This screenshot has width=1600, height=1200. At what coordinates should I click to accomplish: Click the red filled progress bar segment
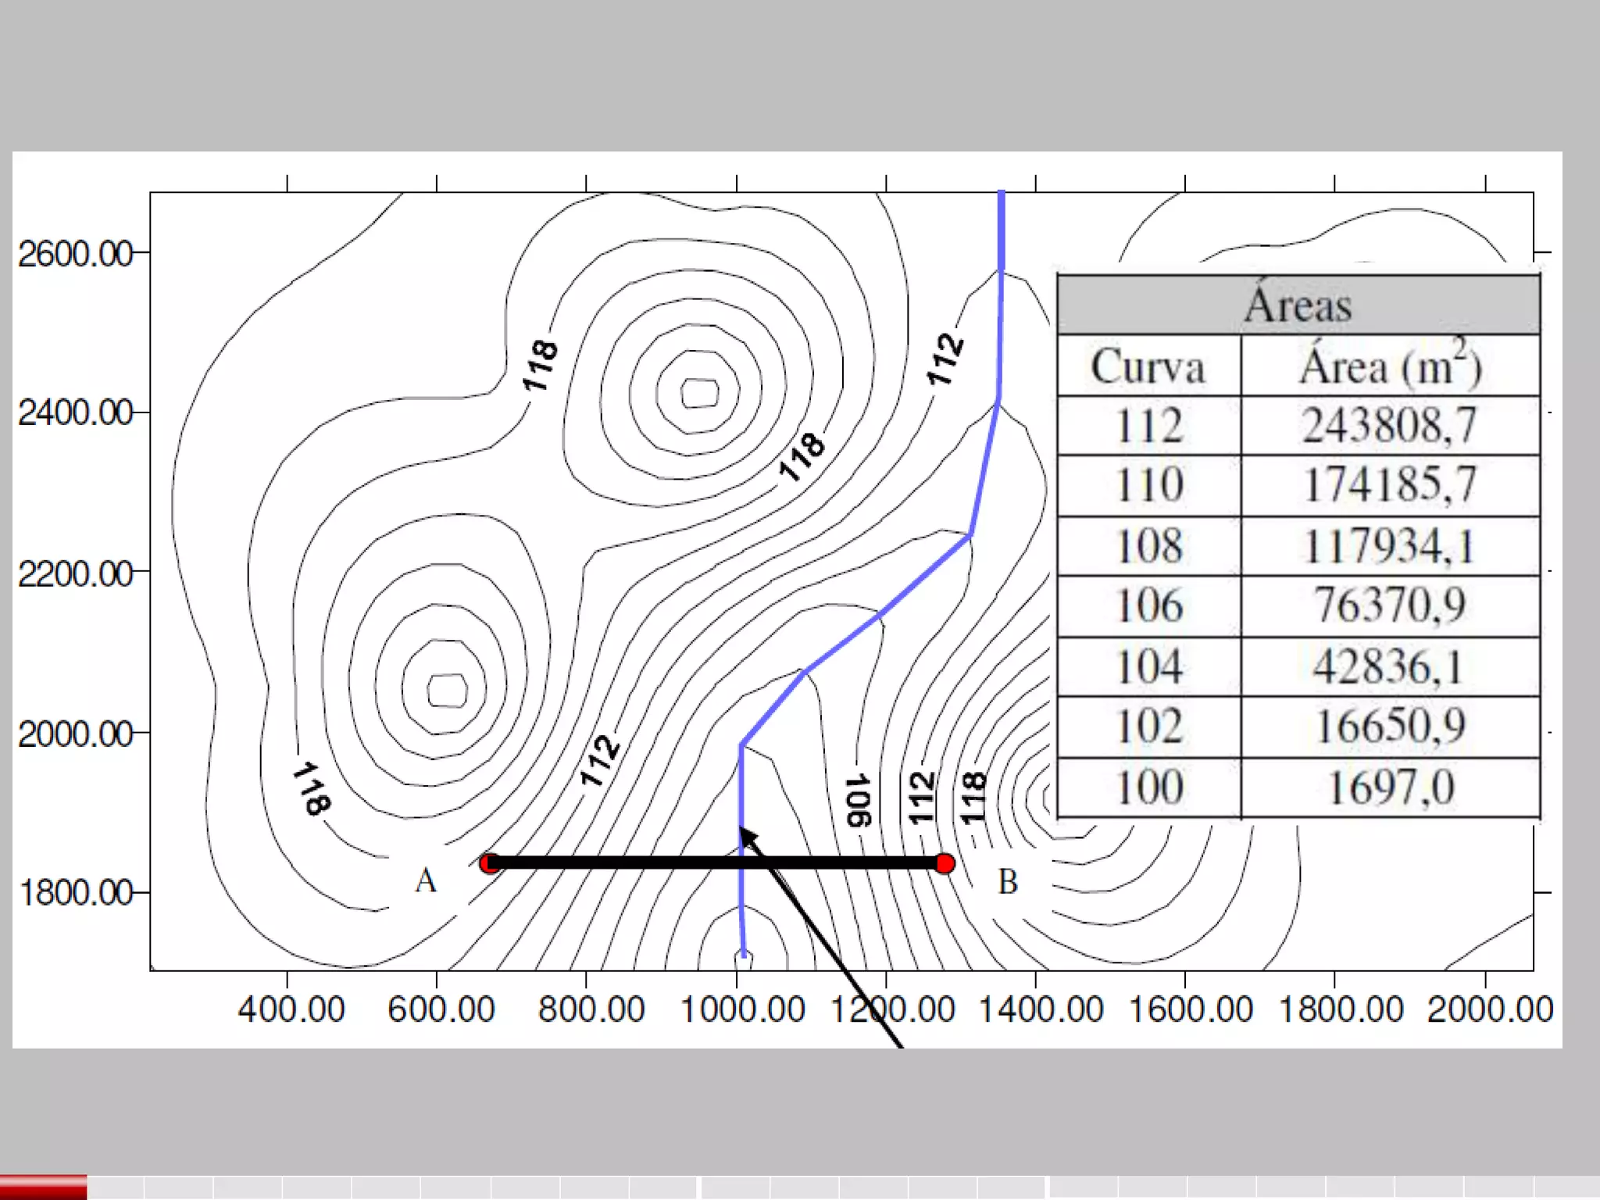click(43, 1187)
